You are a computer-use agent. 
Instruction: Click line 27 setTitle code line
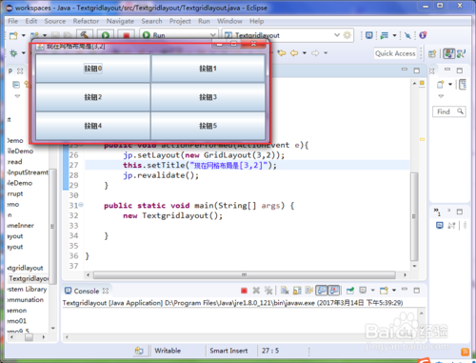[200, 165]
